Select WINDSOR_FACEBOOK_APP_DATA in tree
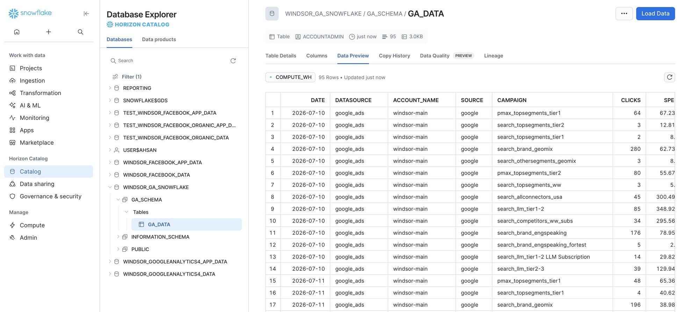 (x=163, y=162)
